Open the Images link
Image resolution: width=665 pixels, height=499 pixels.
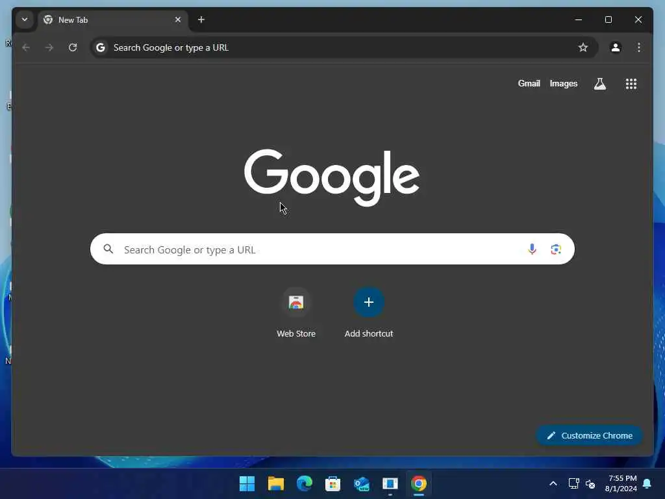coord(563,84)
